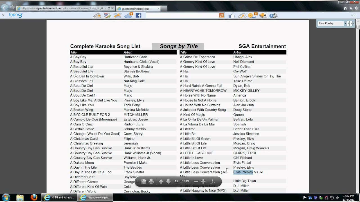Open the PDF find box dropdown arrow
Image resolution: width=360 pixels, height=202 pixels.
[345, 24]
